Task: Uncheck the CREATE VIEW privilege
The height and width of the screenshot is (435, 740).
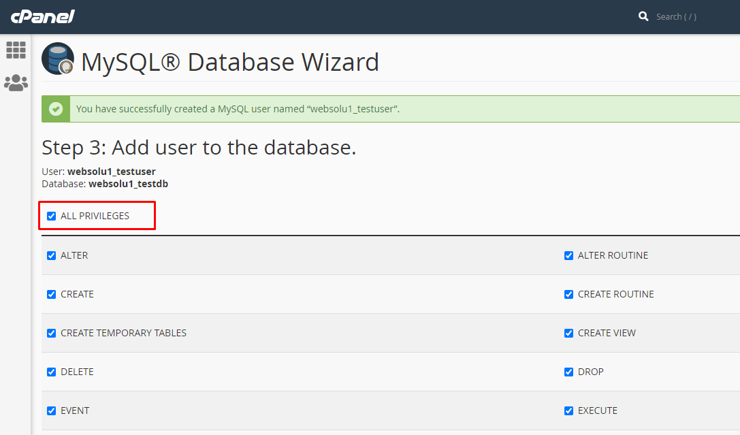Action: pyautogui.click(x=568, y=333)
